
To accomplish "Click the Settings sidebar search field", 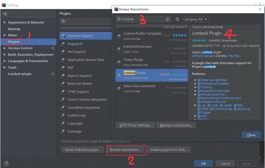I will [28, 14].
